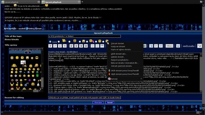Click the emoticon panel horizontal scrollbar right arrow
The width and height of the screenshot is (205, 115).
40,91
